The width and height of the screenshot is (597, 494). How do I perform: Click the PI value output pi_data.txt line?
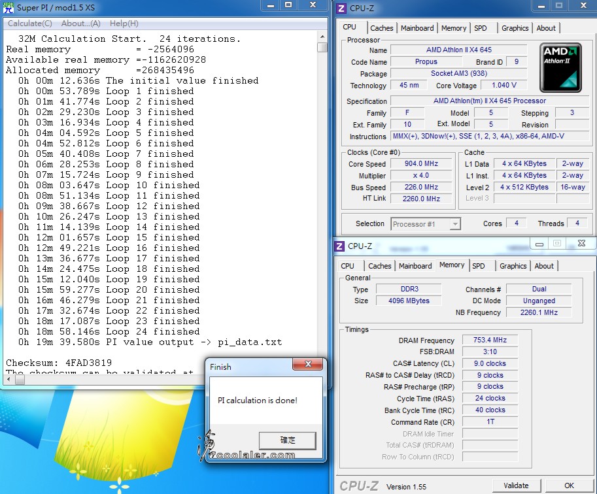click(150, 342)
